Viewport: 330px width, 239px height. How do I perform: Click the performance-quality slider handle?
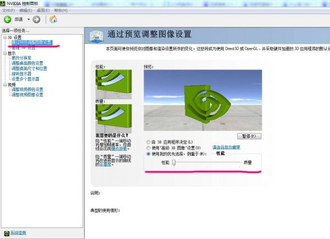[x=174, y=162]
